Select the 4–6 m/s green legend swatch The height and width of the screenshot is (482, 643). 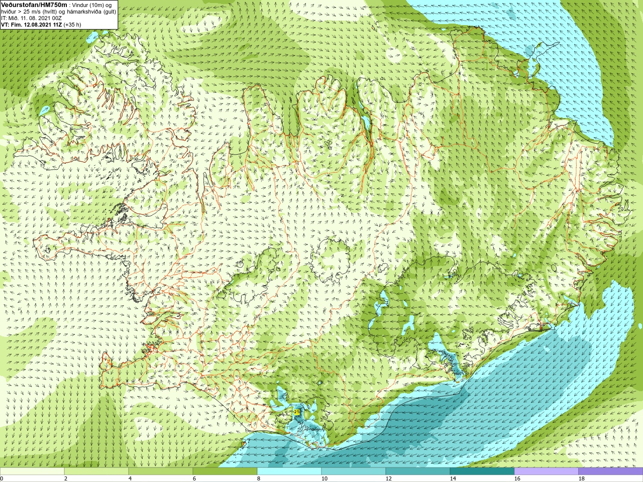click(161, 471)
